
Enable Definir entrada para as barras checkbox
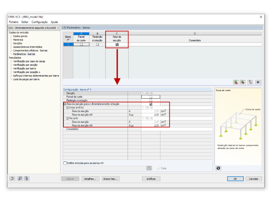[65, 163]
